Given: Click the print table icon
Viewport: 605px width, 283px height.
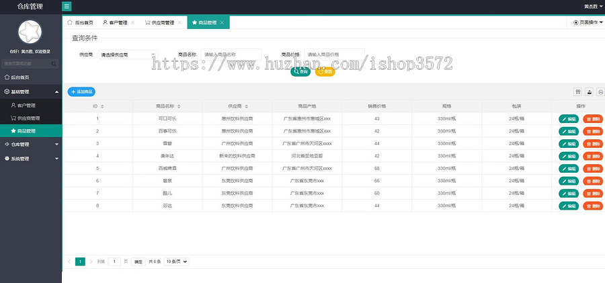Looking at the screenshot, I should 600,91.
